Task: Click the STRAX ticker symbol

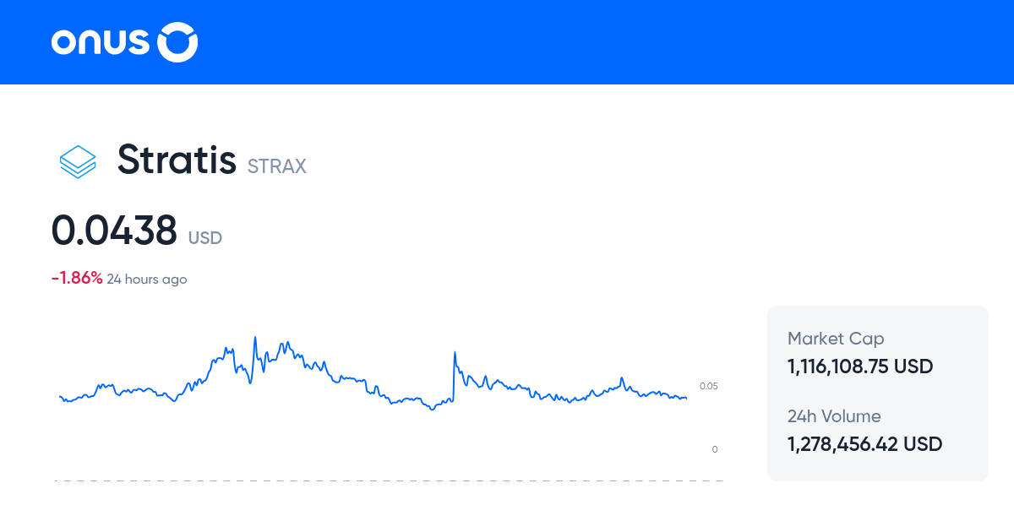Action: click(276, 167)
